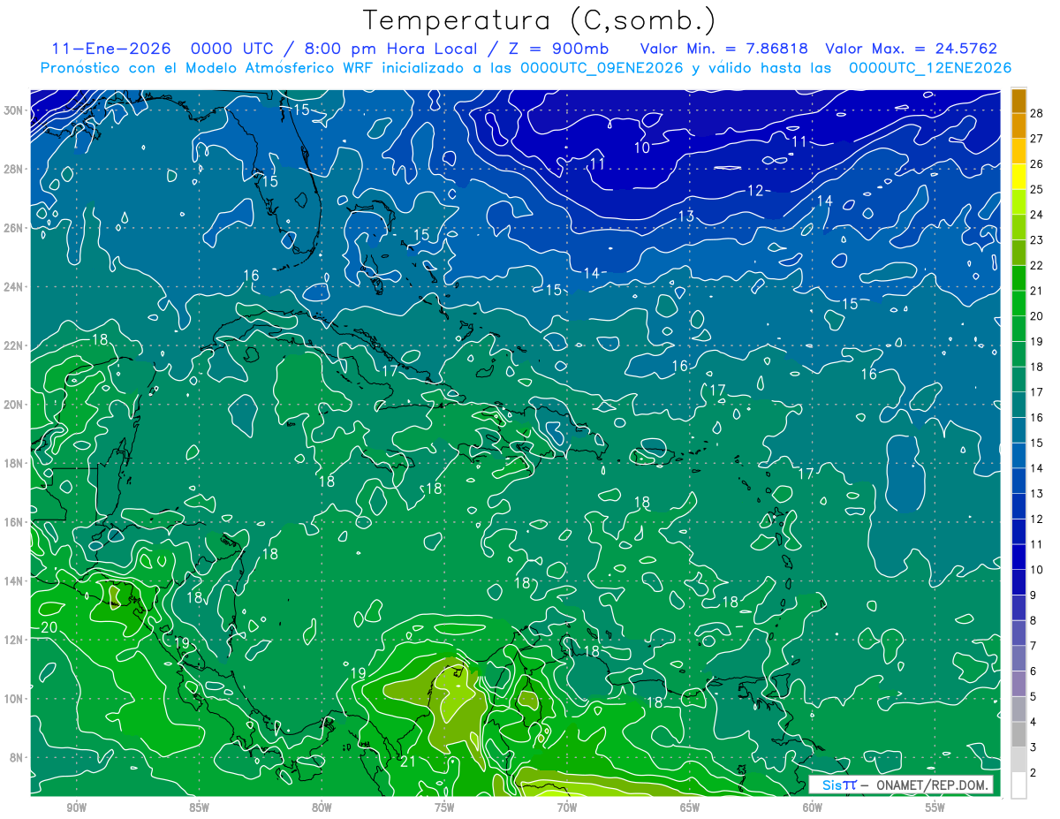Image resolution: width=1060 pixels, height=819 pixels.
Task: Click the '90W' longitude axis label
Action: (77, 808)
